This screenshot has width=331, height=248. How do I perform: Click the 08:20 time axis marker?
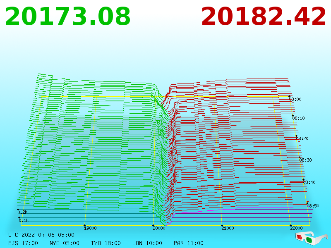coord(302,138)
